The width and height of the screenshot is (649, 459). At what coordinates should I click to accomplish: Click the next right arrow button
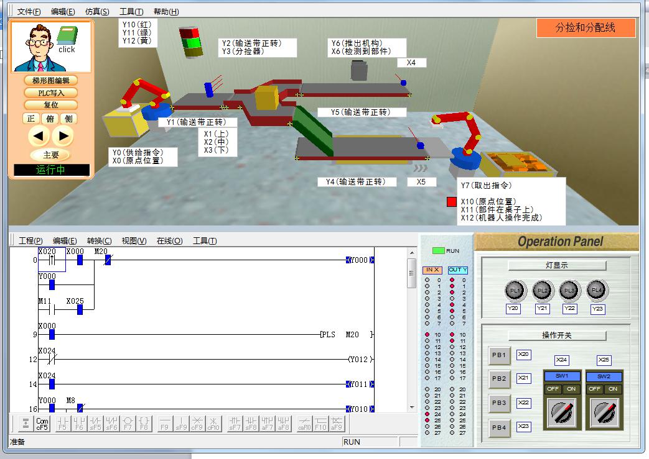63,135
